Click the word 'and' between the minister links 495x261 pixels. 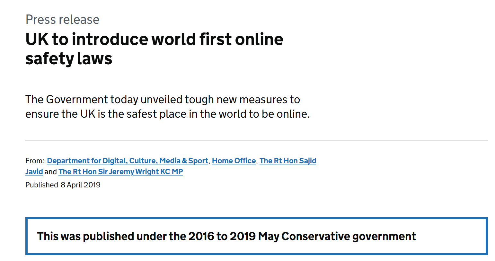point(51,172)
